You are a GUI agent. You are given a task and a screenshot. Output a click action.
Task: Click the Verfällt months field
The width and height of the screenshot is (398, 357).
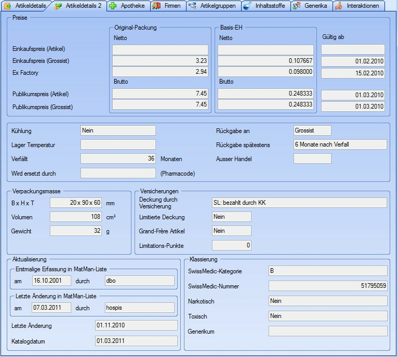[x=118, y=158]
